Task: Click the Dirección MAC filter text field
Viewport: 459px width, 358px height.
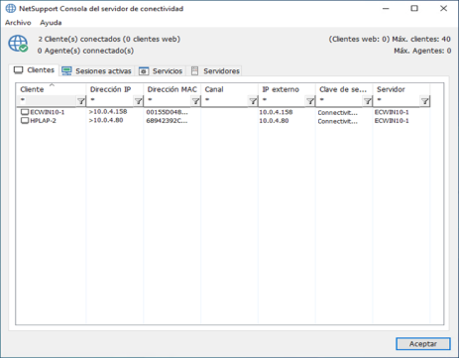Action: point(168,100)
